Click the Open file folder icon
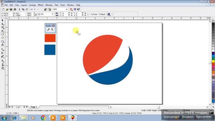Screen dimensions: 215x121 (7, 9)
